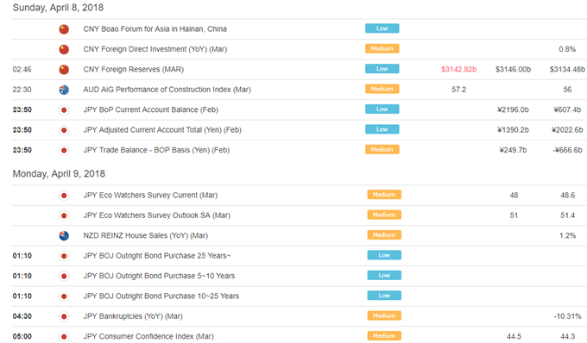Click Medium badge on REINZ House Sales row
Viewport: 587px width, 343px height.
point(384,235)
